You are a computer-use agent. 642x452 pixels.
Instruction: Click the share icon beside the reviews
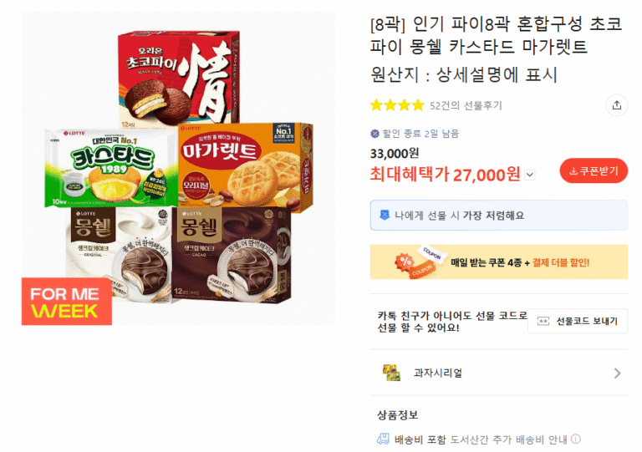616,105
